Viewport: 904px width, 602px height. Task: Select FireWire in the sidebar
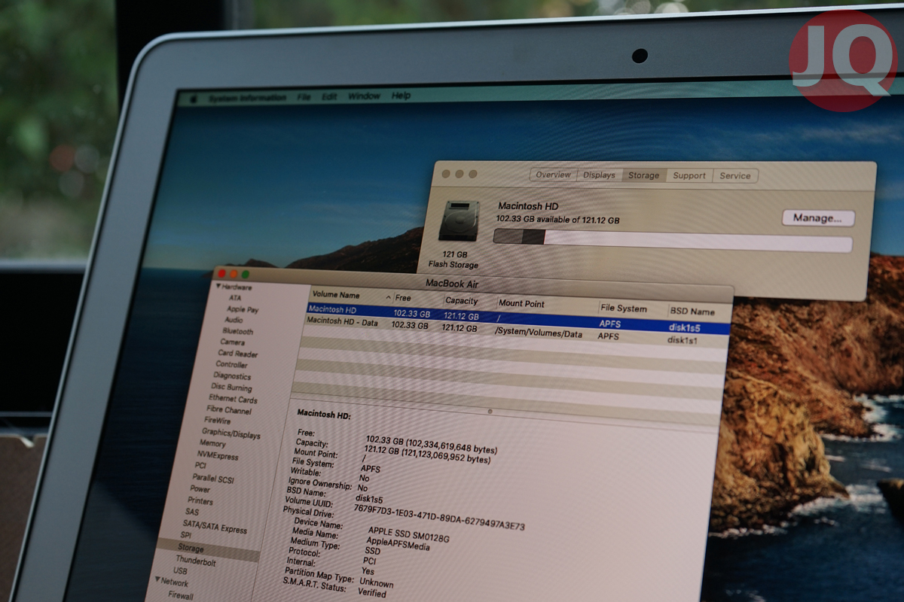click(x=218, y=421)
